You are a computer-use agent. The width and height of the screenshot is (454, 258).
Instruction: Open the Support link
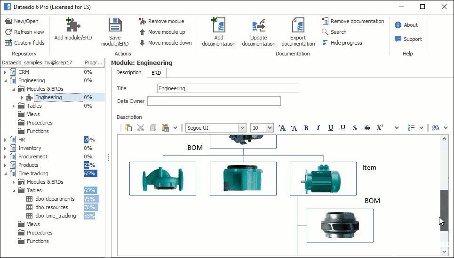pyautogui.click(x=408, y=39)
